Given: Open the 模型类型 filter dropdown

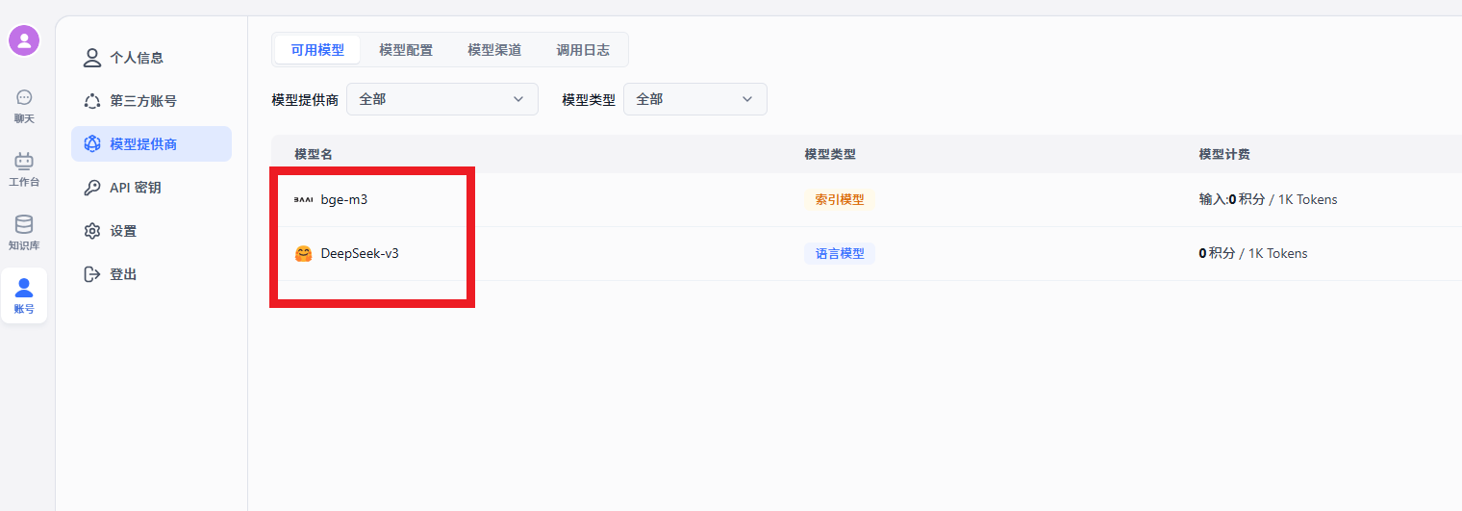Looking at the screenshot, I should point(695,99).
